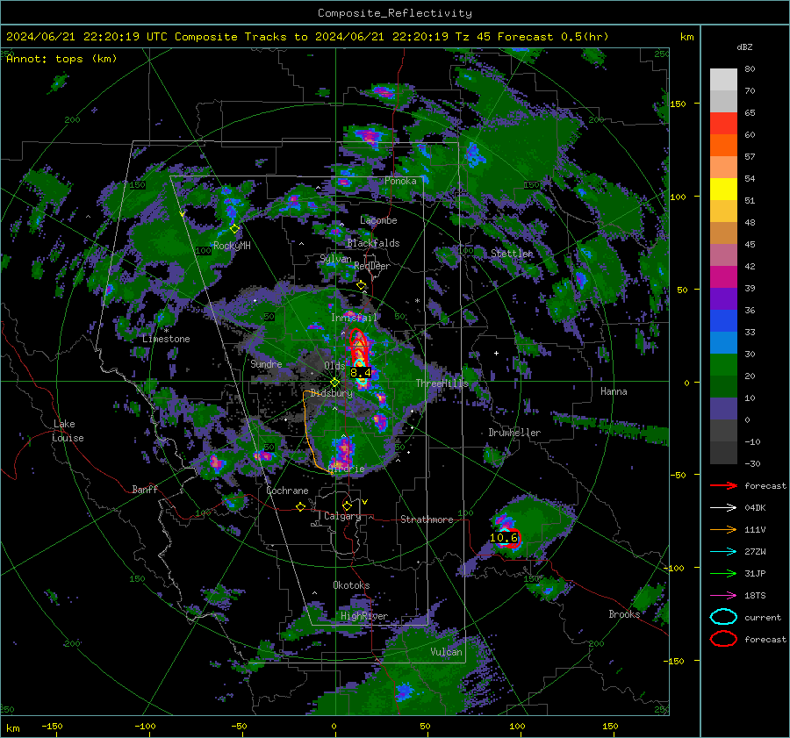Click the Stettler city label
Screen dimensions: 790x738
point(512,254)
